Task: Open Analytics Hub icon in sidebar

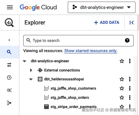Action: (x=9, y=90)
